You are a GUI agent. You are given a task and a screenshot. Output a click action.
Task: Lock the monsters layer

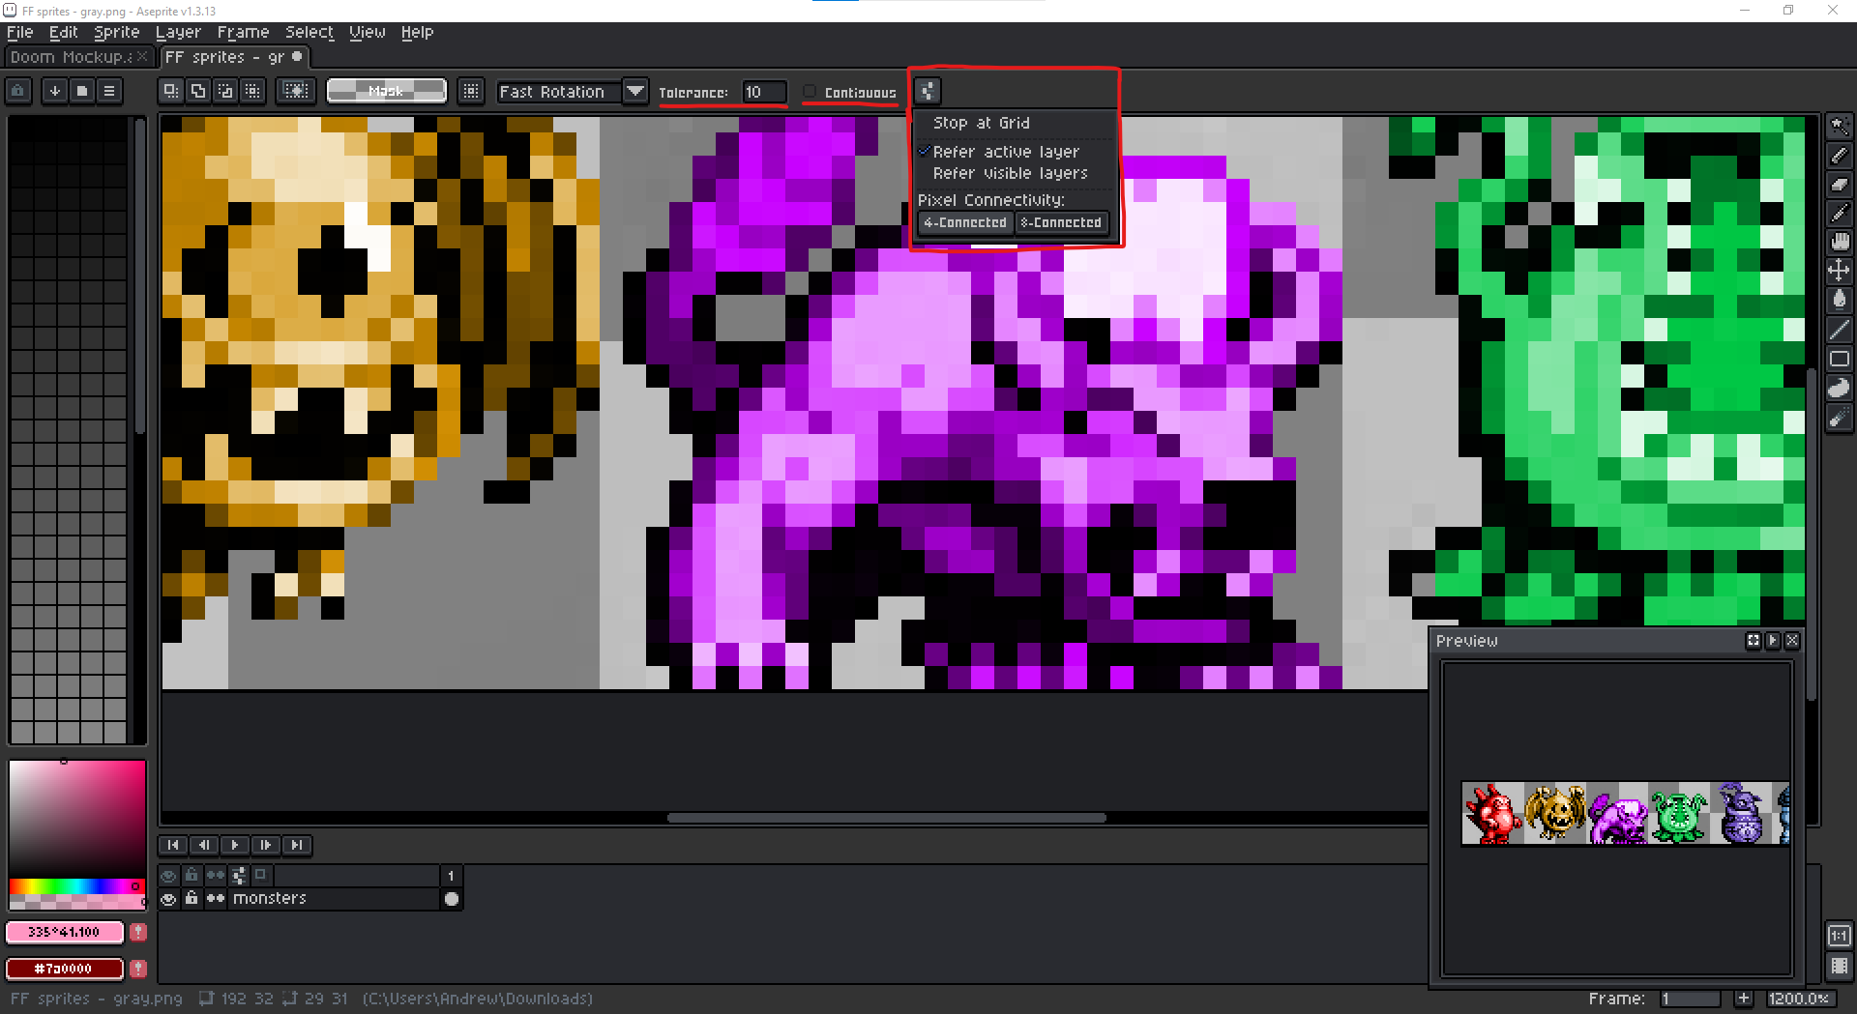(192, 899)
